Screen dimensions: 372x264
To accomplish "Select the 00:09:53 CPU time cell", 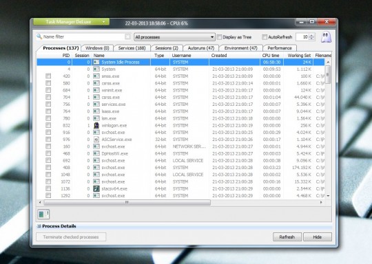I will coord(271,69).
